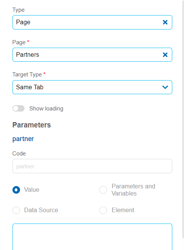Click the Data Source label text
The image size is (184, 250).
(x=41, y=210)
